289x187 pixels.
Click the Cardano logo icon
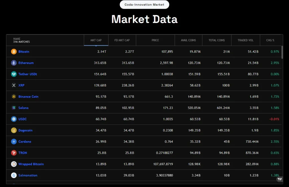coord(14,142)
